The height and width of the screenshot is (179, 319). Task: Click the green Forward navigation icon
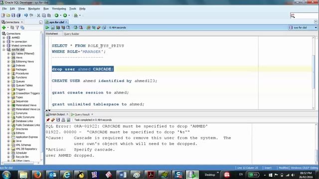coord(65,15)
